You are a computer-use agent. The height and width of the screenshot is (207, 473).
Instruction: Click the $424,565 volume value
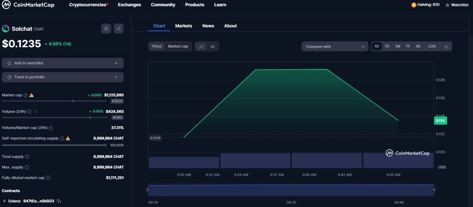(115, 112)
